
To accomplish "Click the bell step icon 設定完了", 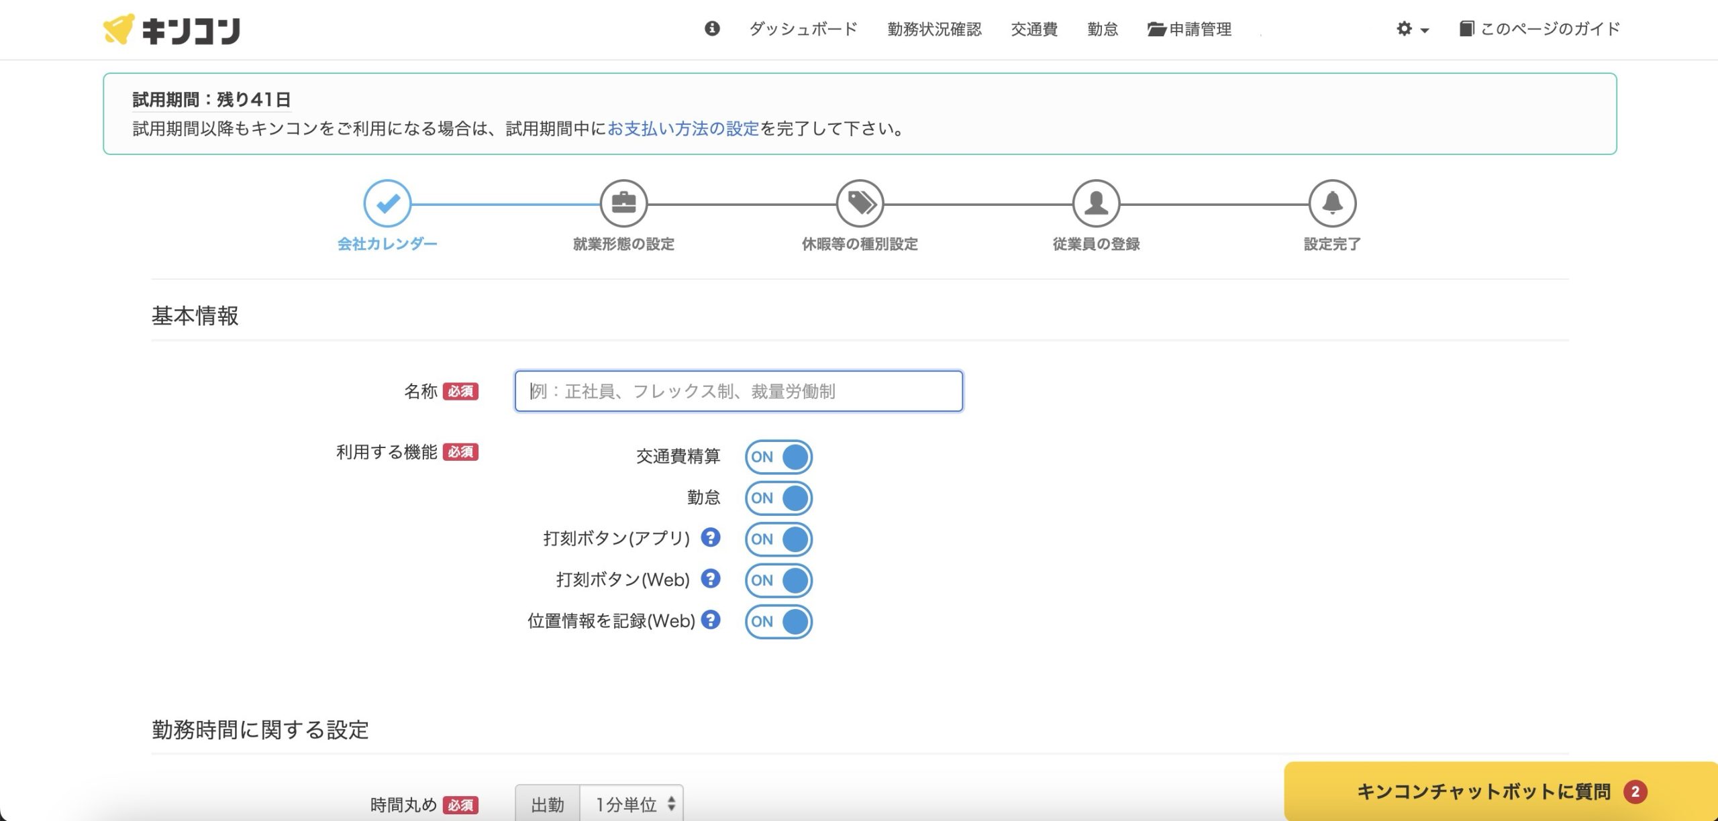I will pos(1332,203).
